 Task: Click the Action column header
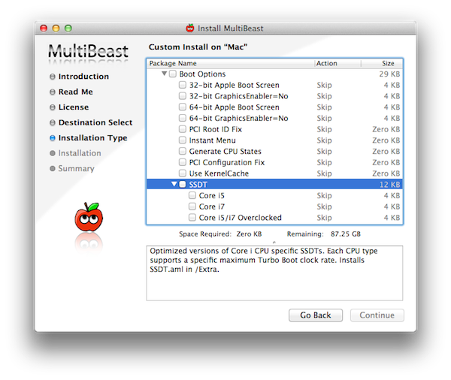pos(337,63)
